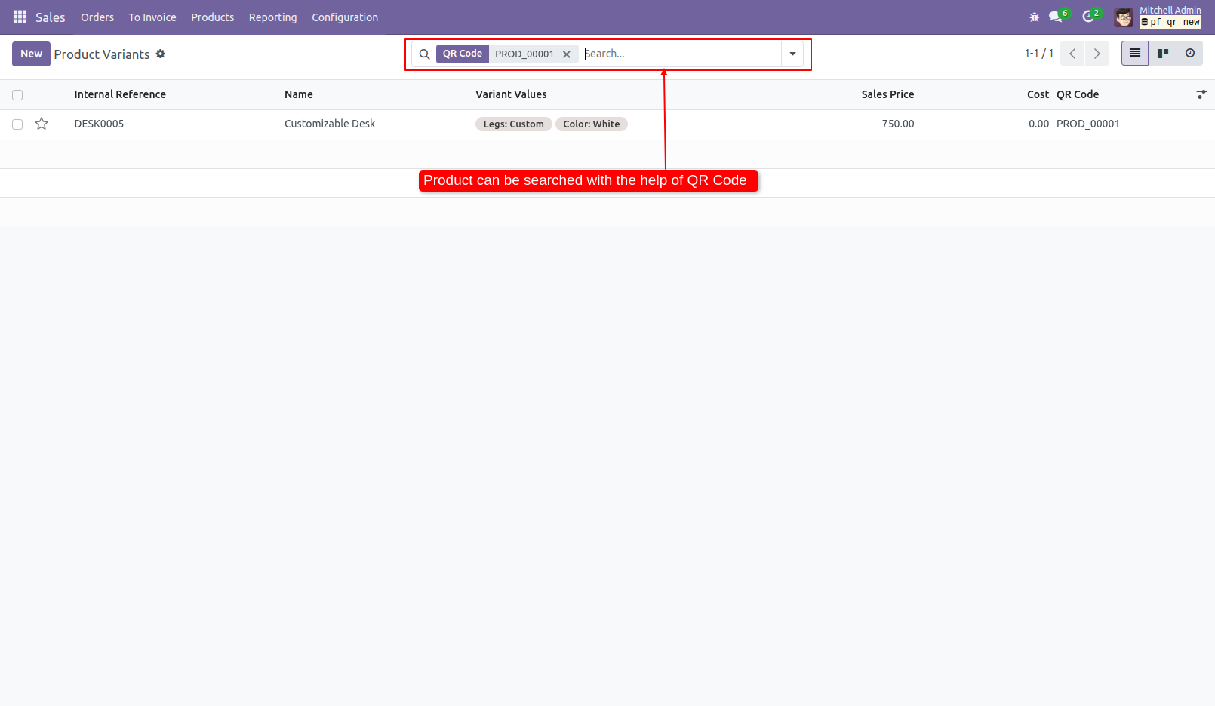Go to the previous page arrow
This screenshot has width=1215, height=706.
pos(1072,53)
